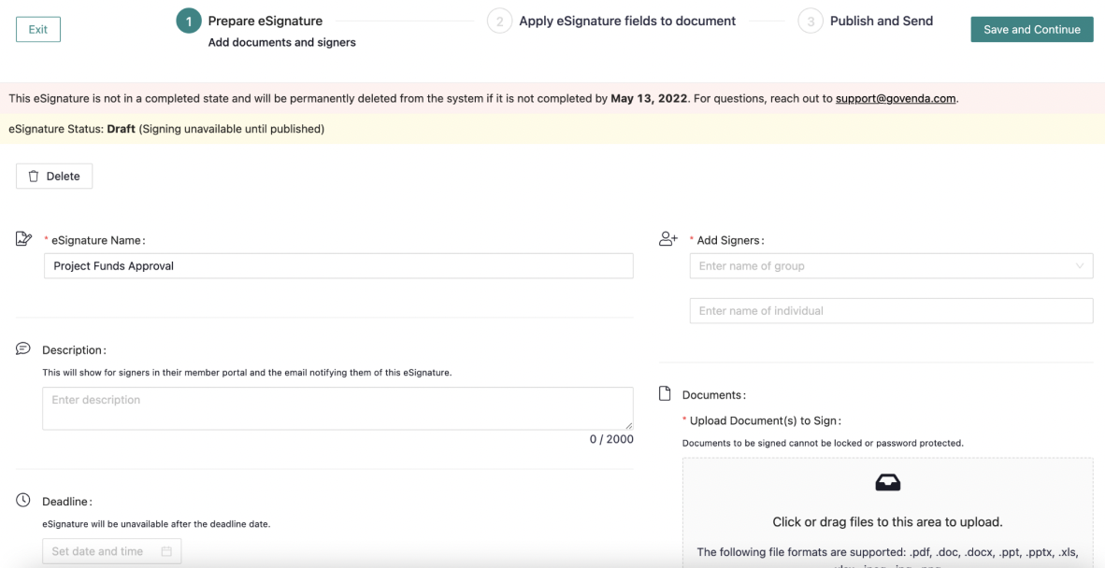The height and width of the screenshot is (568, 1105).
Task: Click the 'Deadline:' label
Action: click(x=67, y=502)
